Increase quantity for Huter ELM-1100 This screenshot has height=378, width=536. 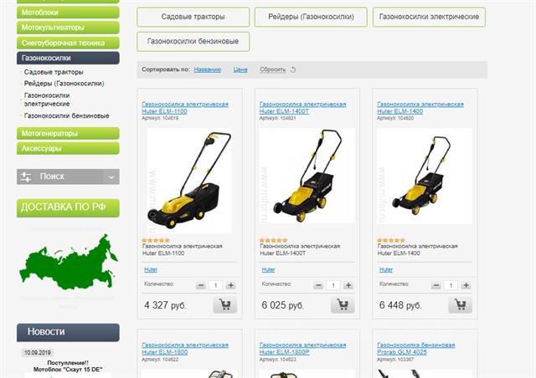coord(231,285)
